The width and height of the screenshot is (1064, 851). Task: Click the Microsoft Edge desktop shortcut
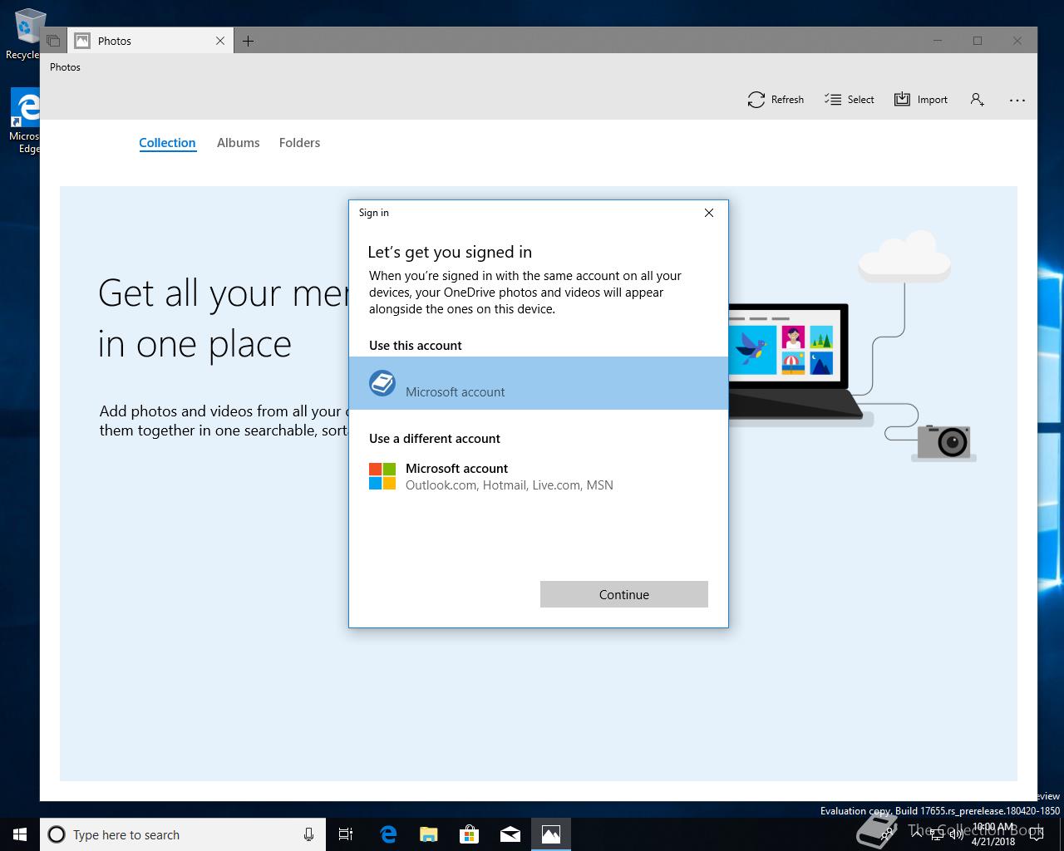click(x=25, y=121)
